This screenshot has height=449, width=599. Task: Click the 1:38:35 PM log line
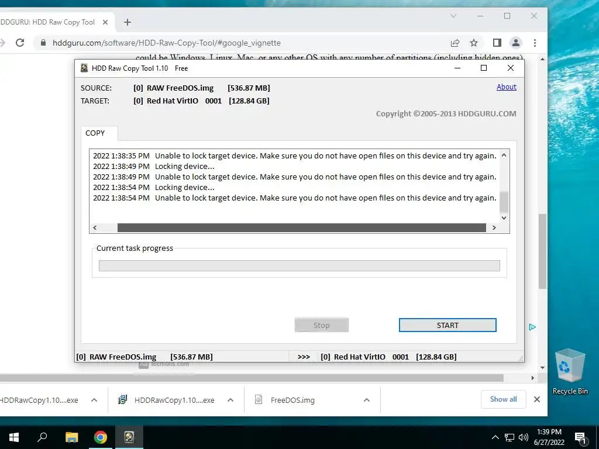295,156
